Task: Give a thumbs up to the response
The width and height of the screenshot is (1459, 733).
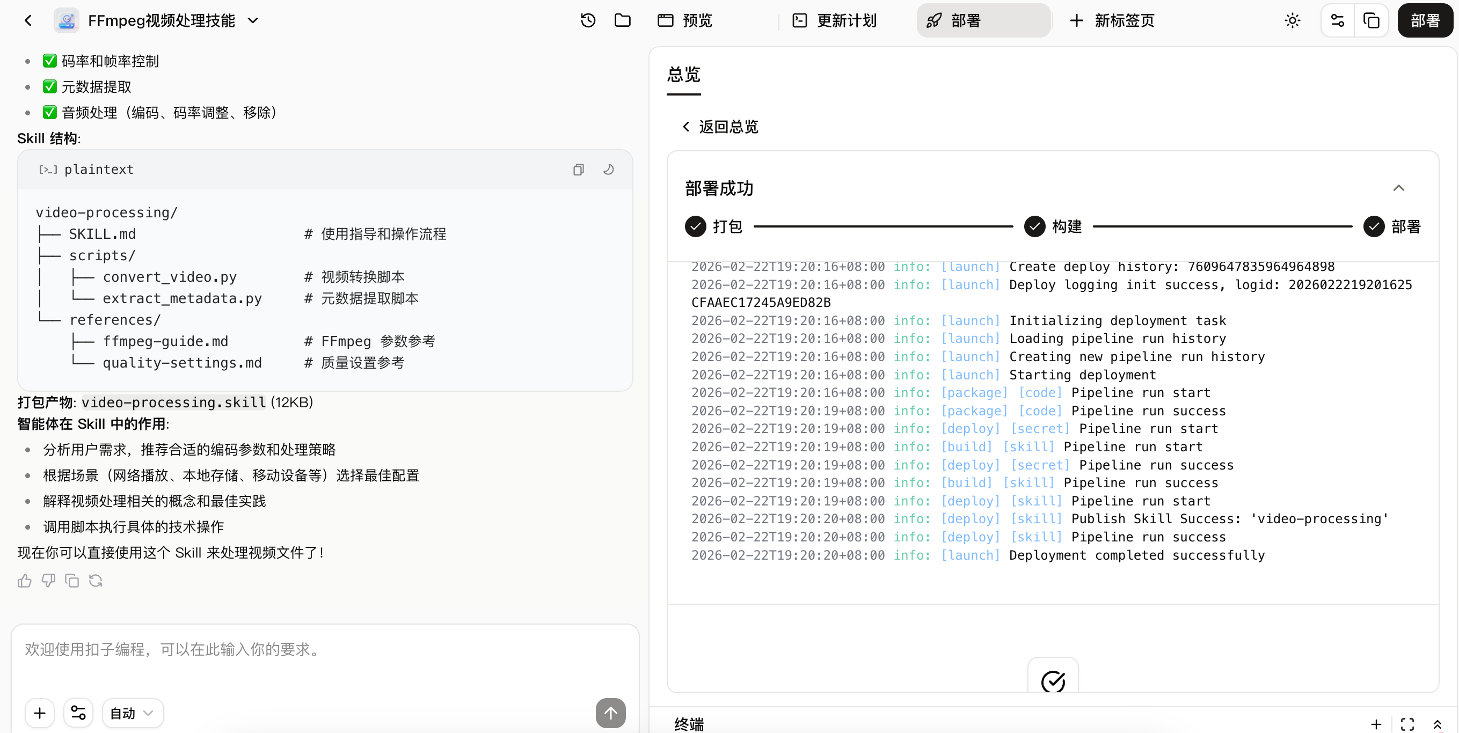Action: coord(24,580)
